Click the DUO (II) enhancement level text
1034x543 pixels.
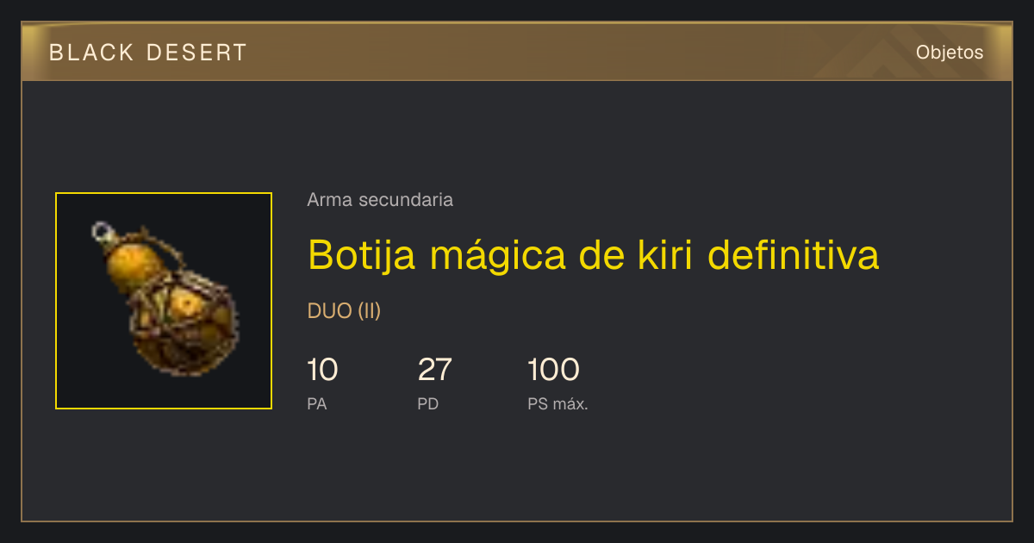click(x=344, y=311)
